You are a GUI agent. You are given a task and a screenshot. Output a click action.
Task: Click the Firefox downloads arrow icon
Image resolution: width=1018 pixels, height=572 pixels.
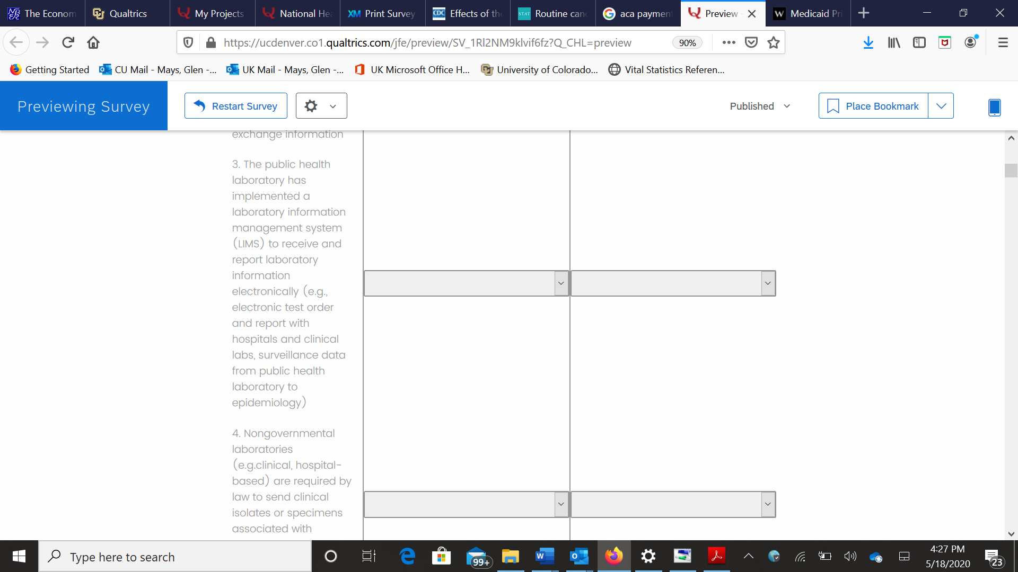[x=868, y=42]
